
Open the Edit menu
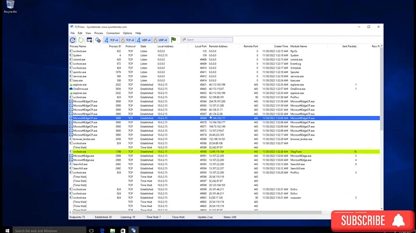pos(80,33)
